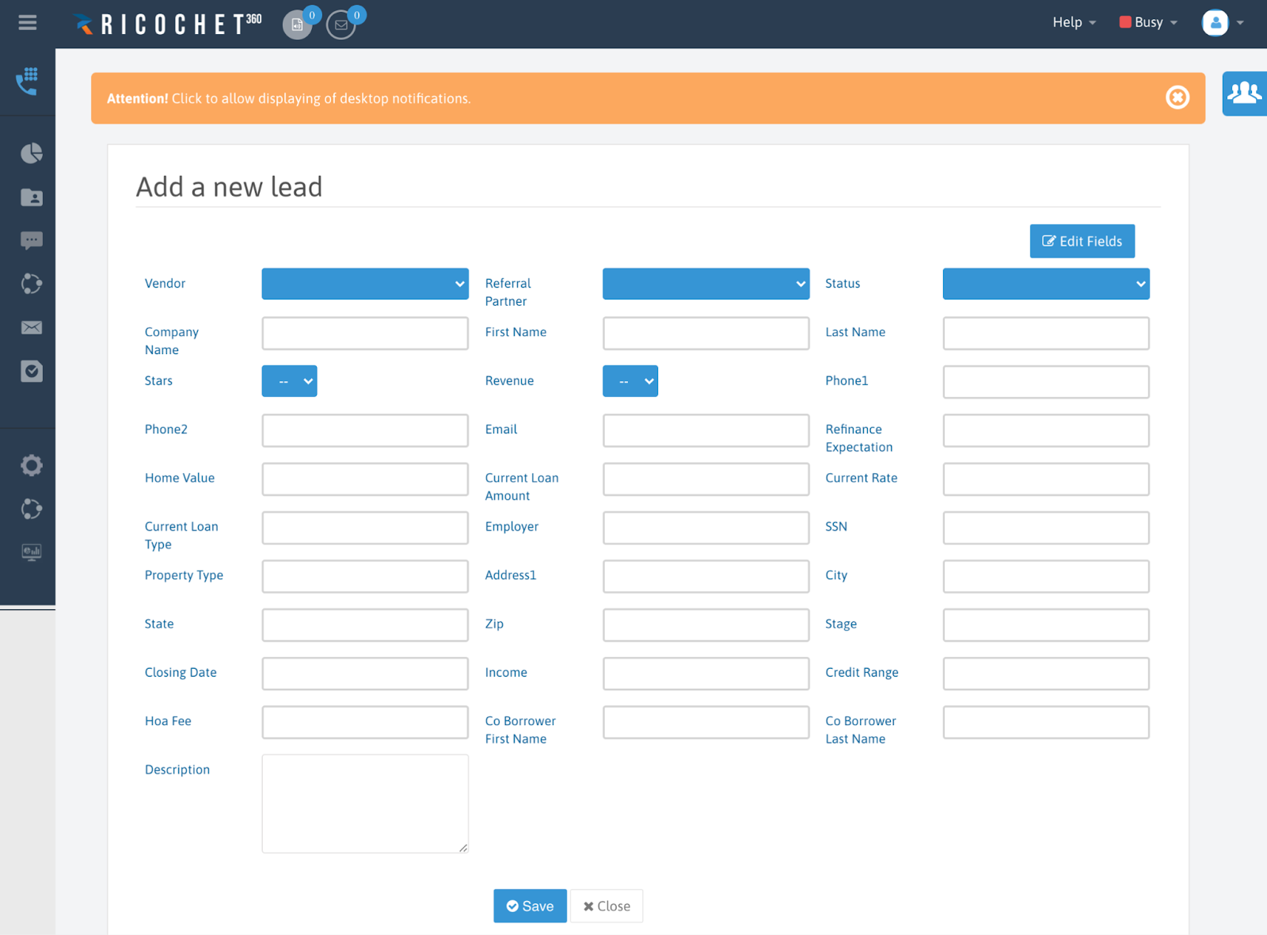Open the settings gear in the sidebar

click(x=30, y=465)
